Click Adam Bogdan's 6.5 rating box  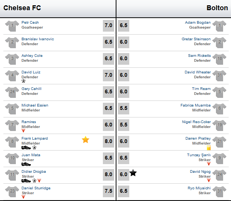coord(124,25)
